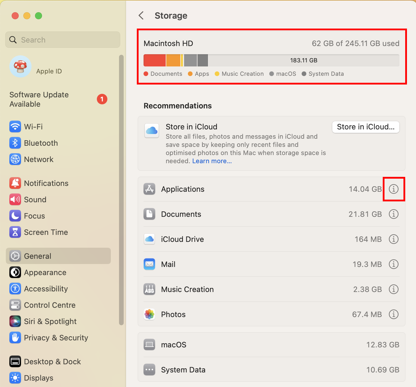The image size is (416, 387).
Task: Click the Macintosh HD title
Action: pyautogui.click(x=168, y=43)
